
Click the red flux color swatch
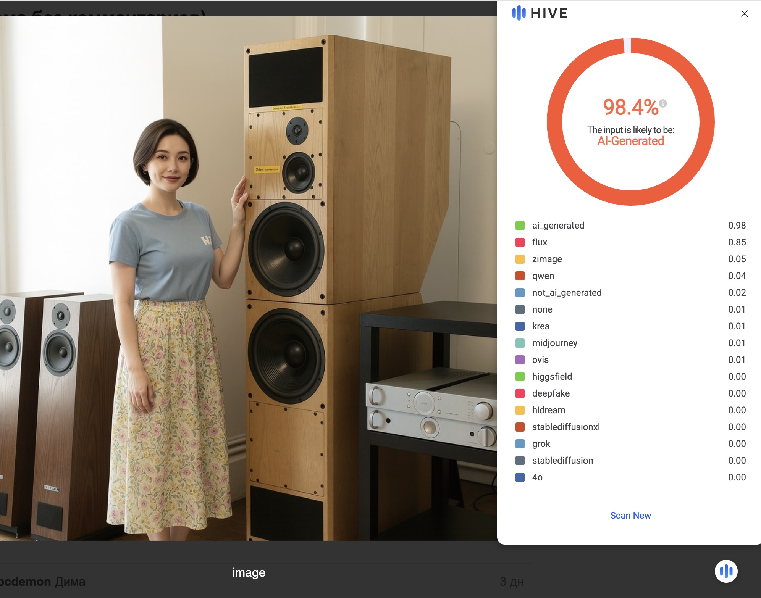pos(520,242)
